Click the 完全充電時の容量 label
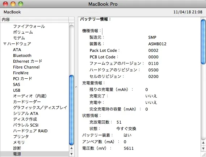206x157 pixels. (115, 109)
